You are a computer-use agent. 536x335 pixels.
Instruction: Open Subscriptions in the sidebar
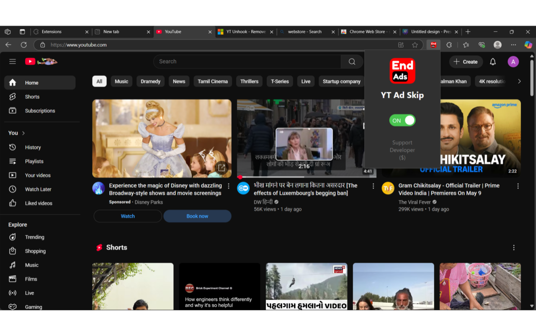(x=40, y=111)
